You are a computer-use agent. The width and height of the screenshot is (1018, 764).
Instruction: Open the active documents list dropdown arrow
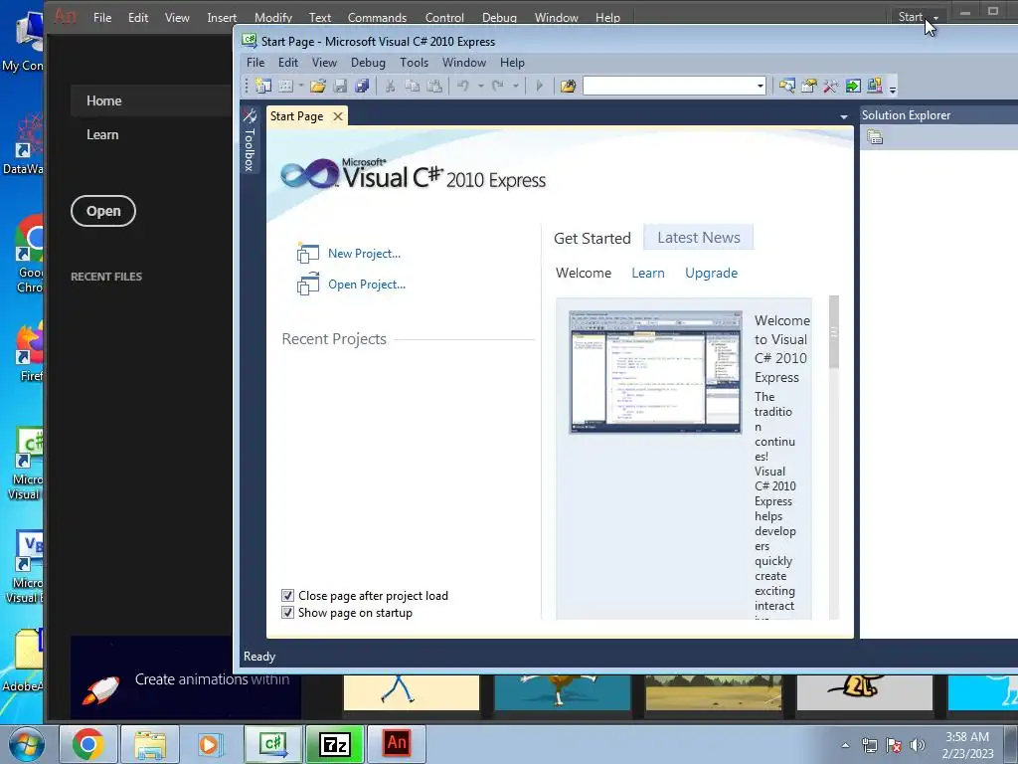[x=844, y=117]
